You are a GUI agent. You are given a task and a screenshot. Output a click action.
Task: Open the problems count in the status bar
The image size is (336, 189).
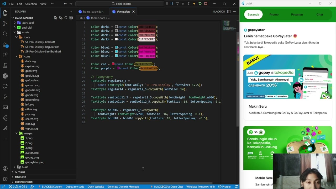[18, 187]
